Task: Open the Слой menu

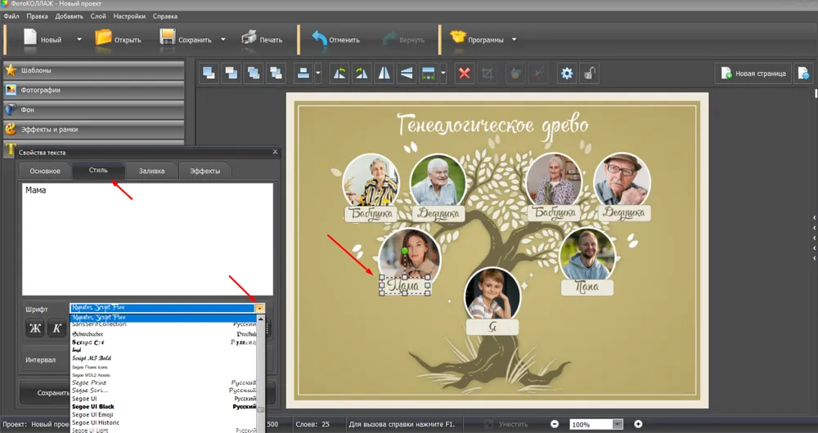Action: (97, 16)
